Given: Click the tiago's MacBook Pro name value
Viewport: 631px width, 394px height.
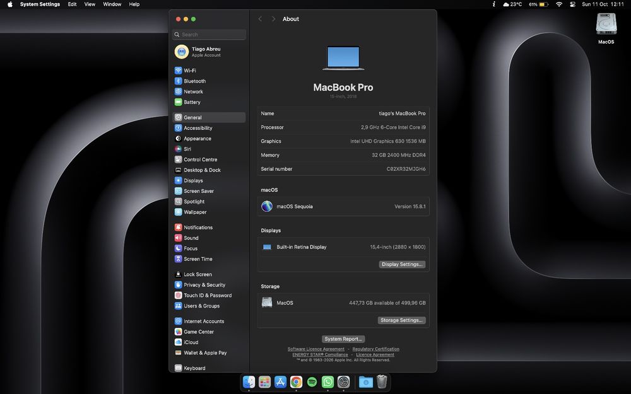Looking at the screenshot, I should [x=402, y=113].
